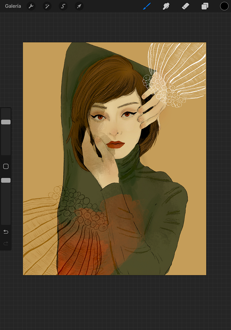
Task: Adjust the brush size sidebar slider
Action: point(6,122)
